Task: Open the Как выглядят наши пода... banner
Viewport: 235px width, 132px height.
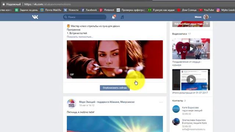Action: 191,24
